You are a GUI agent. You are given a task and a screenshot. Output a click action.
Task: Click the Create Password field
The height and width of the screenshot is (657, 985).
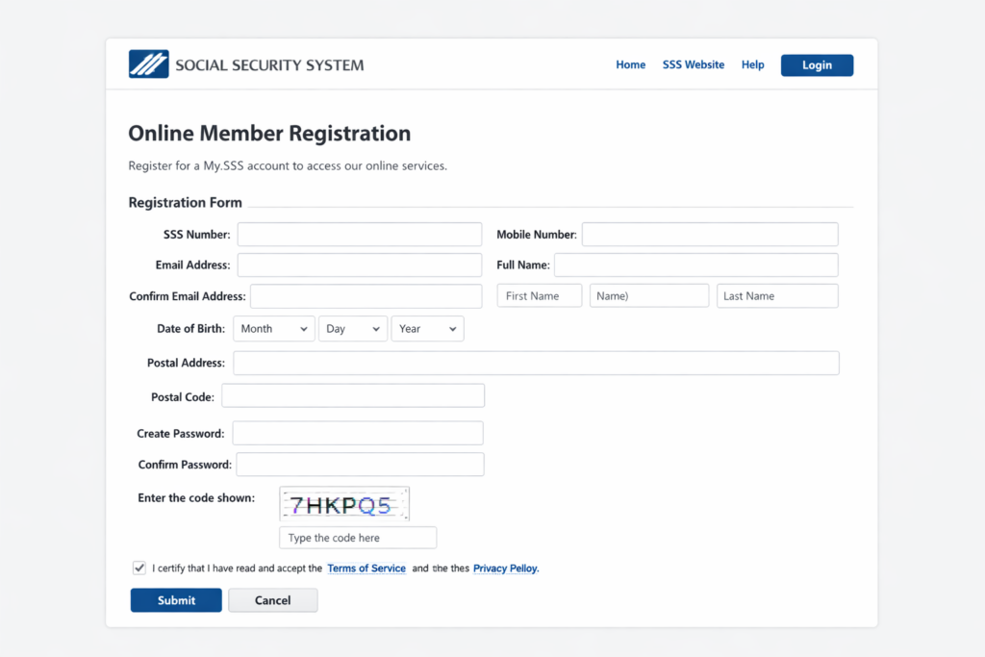click(x=357, y=433)
